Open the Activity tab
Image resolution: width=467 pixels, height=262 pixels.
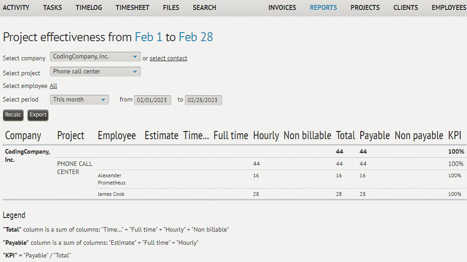tap(16, 8)
